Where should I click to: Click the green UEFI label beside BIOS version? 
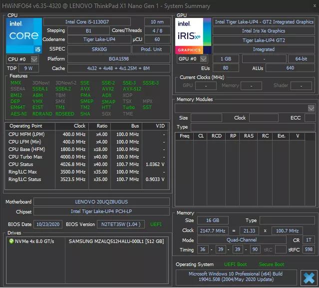pyautogui.click(x=156, y=224)
